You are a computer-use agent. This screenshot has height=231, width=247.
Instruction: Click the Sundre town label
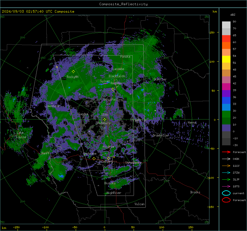click(83, 114)
